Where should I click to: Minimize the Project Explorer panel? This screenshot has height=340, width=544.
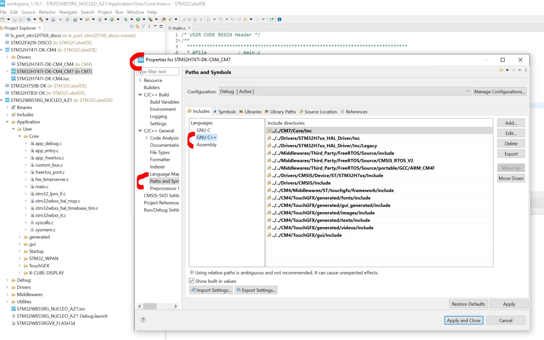155,27
